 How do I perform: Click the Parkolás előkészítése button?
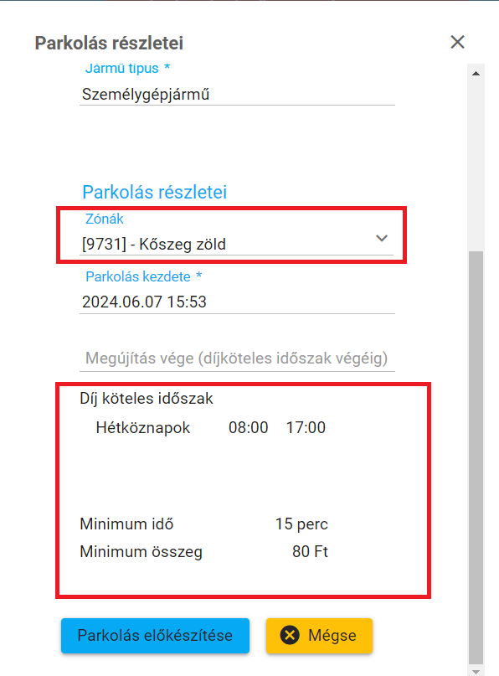(x=155, y=636)
